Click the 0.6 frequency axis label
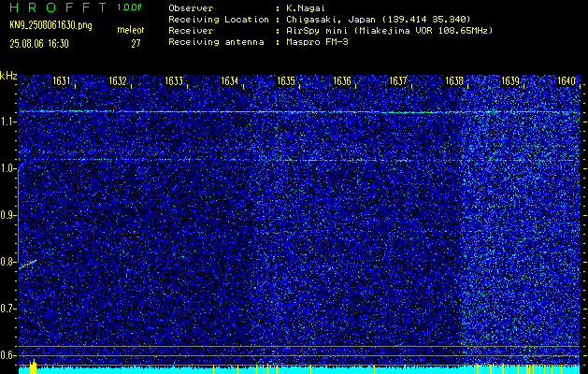Screen dimensions: 588x374 coord(7,355)
